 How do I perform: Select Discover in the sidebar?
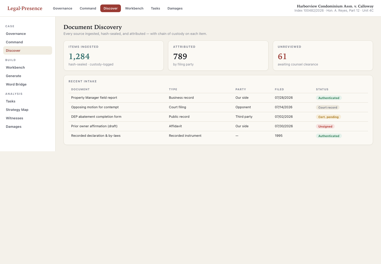[28, 50]
